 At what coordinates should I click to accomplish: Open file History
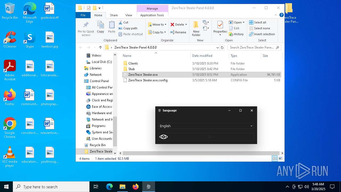click(236, 34)
